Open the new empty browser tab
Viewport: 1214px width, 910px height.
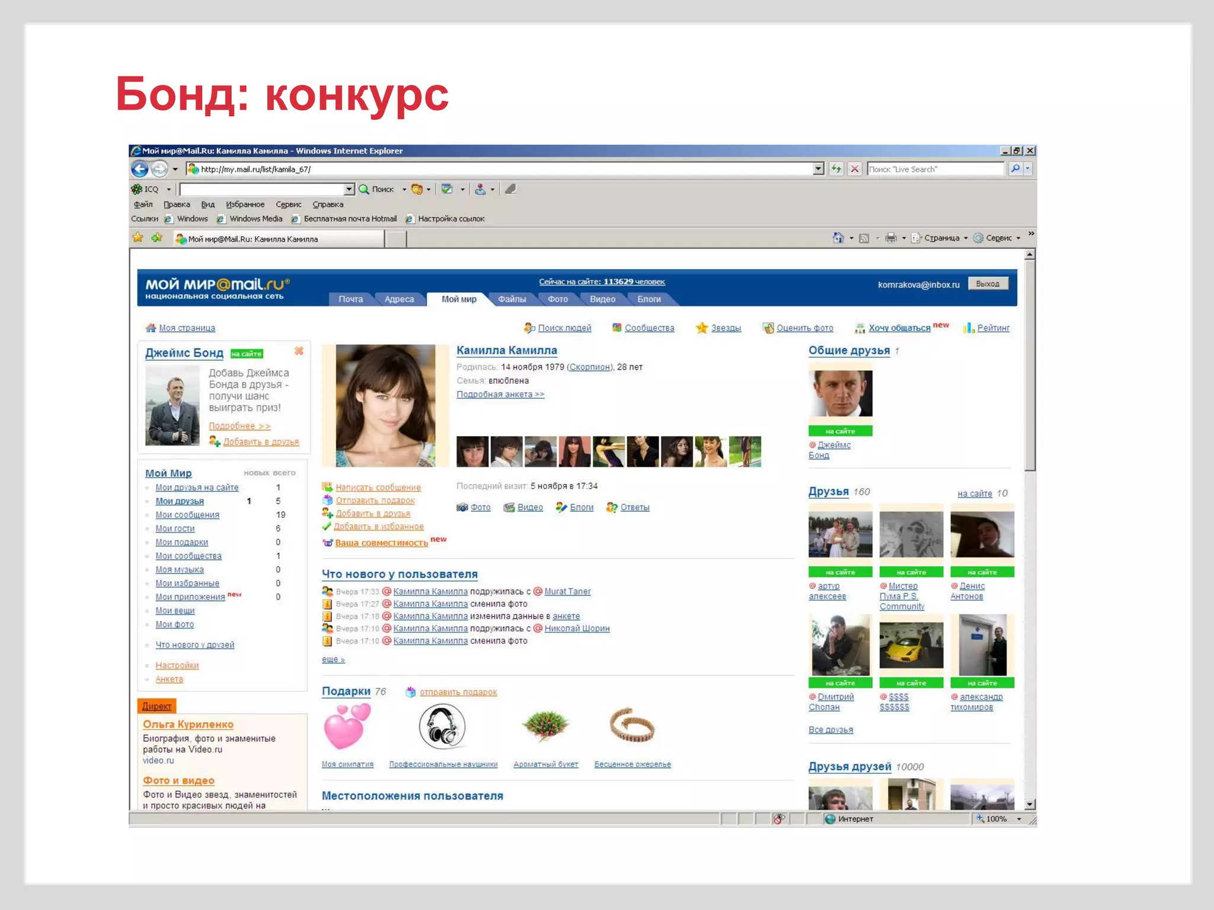click(397, 239)
